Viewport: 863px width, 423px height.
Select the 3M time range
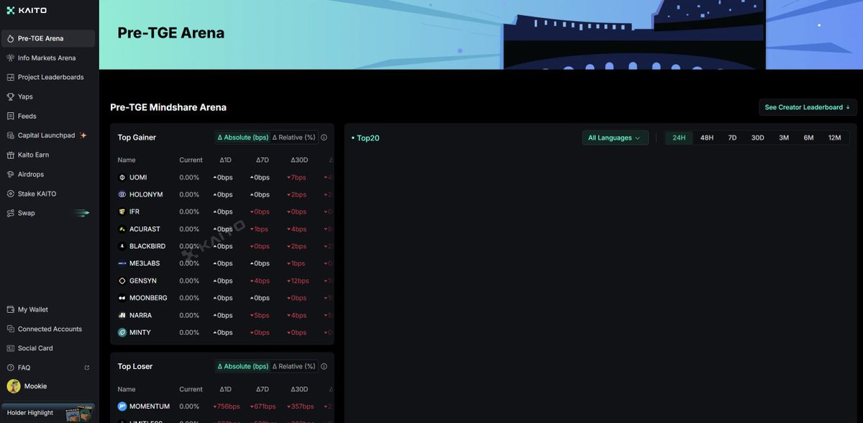pos(784,138)
